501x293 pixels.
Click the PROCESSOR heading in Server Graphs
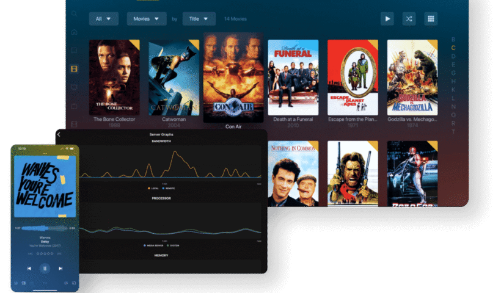161,198
